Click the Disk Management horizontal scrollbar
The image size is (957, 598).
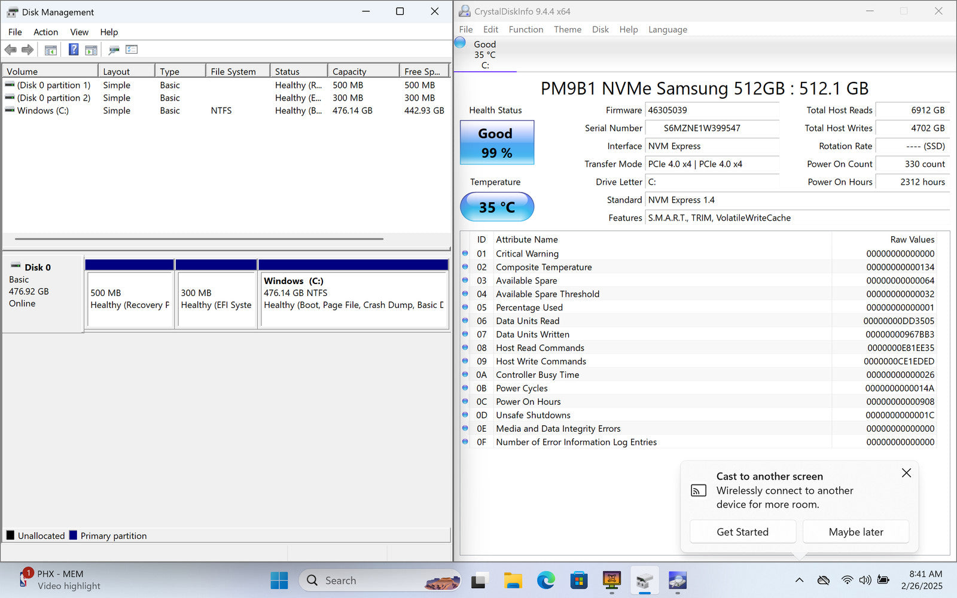(x=199, y=239)
